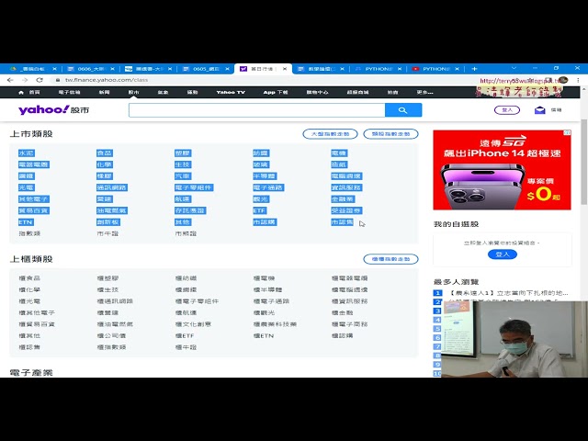
Task: Open Chrome three-dot menu
Action: click(578, 80)
